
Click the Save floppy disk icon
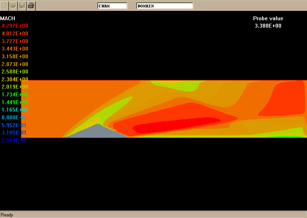pyautogui.click(x=22, y=5)
